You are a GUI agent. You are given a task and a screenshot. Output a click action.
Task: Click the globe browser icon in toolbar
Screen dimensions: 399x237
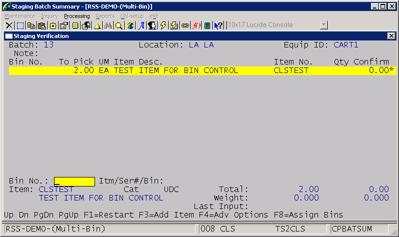(x=130, y=25)
